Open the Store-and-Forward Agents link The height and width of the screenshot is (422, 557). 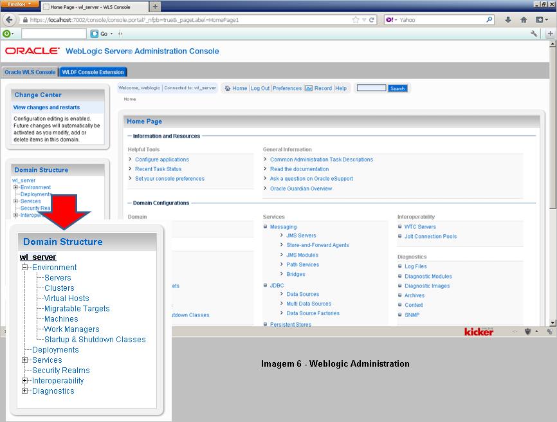318,245
